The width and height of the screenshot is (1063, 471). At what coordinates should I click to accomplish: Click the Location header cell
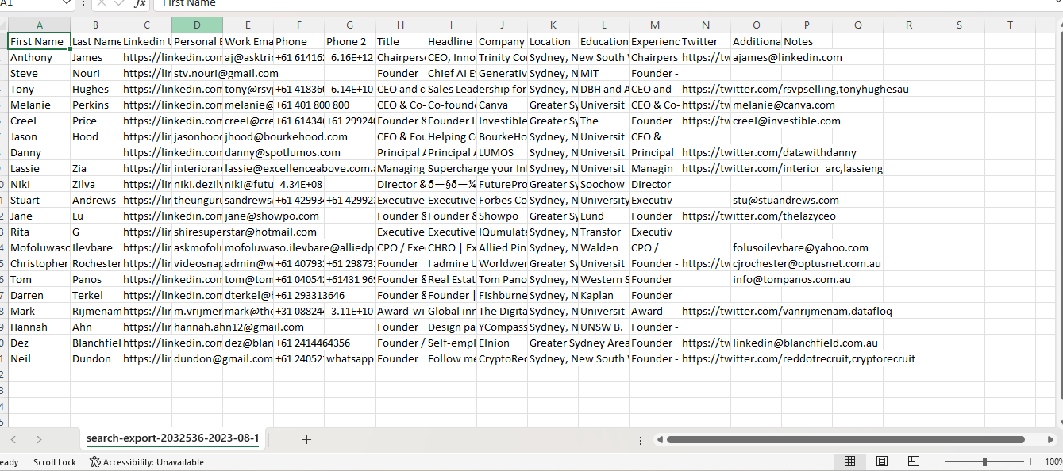click(x=553, y=41)
